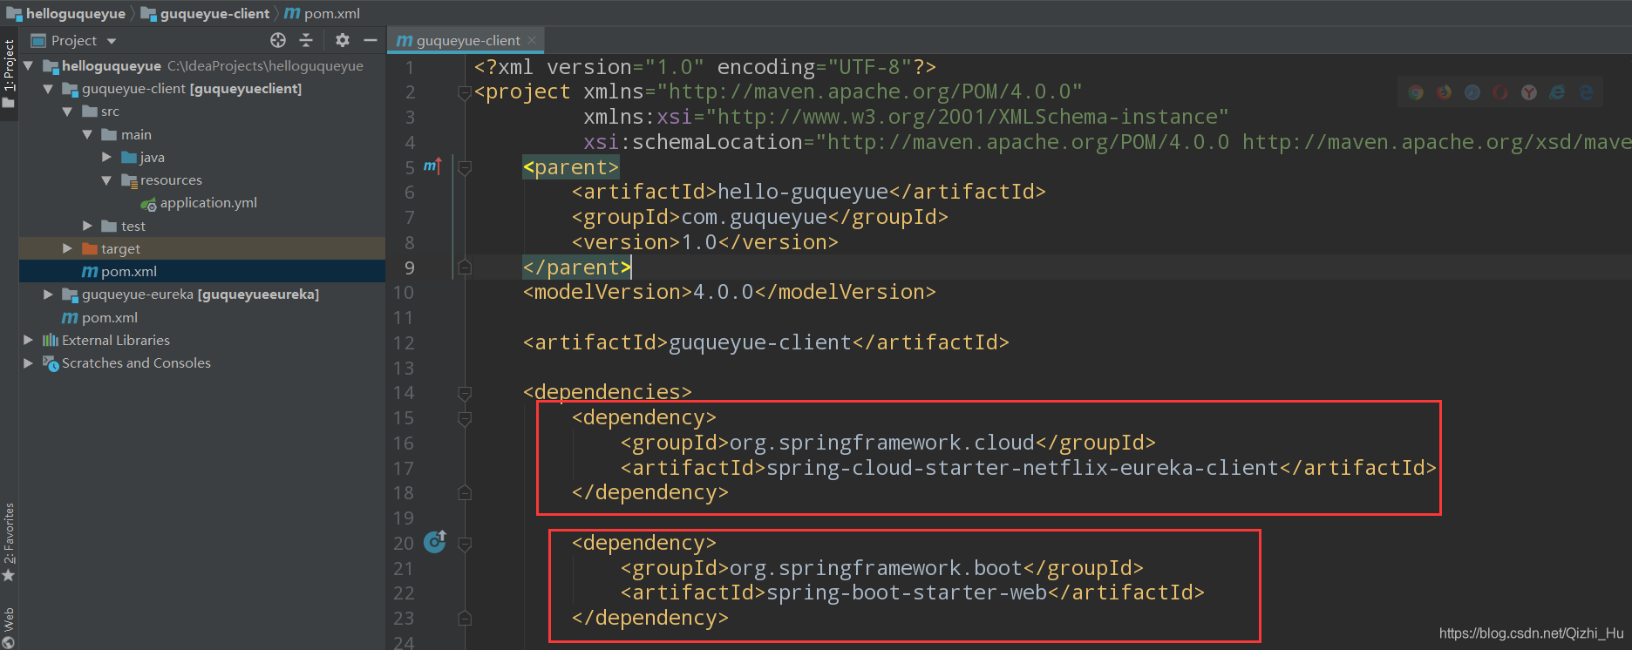Collapse the main folder
Viewport: 1632px width, 650px height.
[x=87, y=134]
